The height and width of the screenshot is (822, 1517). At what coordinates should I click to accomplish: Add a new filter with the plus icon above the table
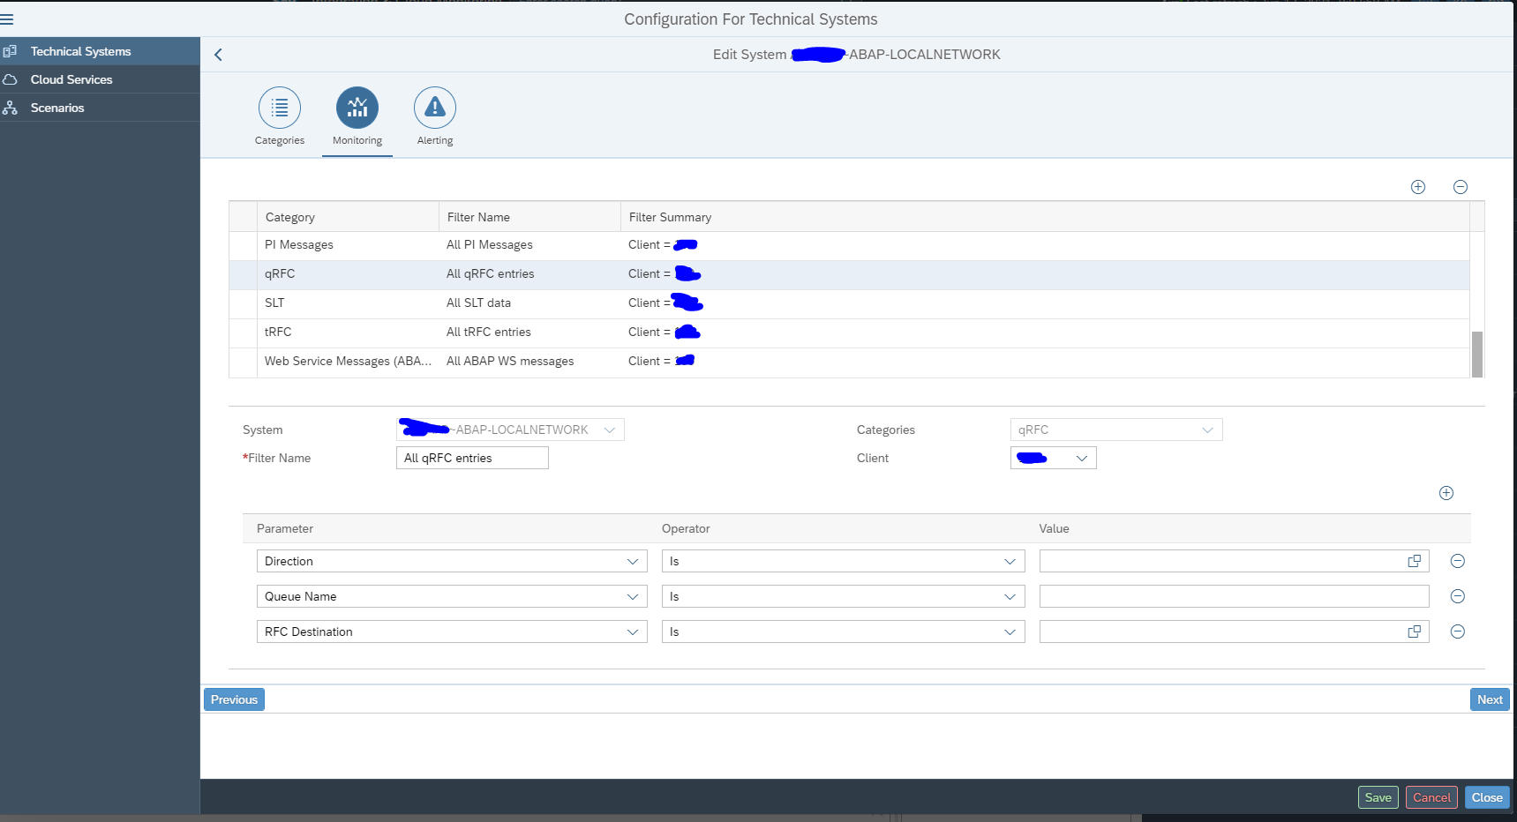pyautogui.click(x=1418, y=187)
